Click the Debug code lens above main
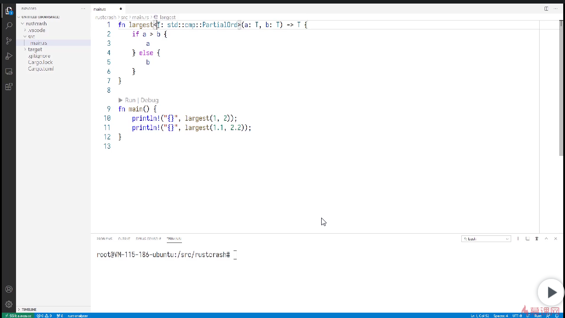Image resolution: width=565 pixels, height=318 pixels. 149,100
